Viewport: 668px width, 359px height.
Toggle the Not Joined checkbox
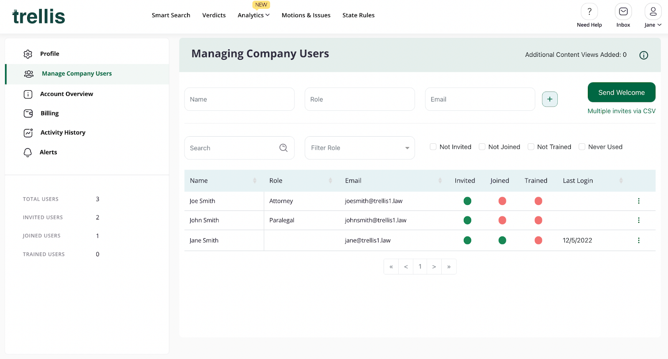point(482,147)
